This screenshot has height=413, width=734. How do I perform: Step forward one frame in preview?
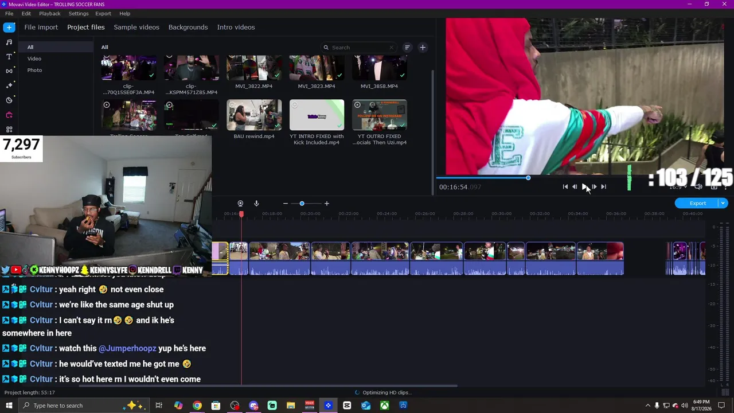tap(594, 186)
